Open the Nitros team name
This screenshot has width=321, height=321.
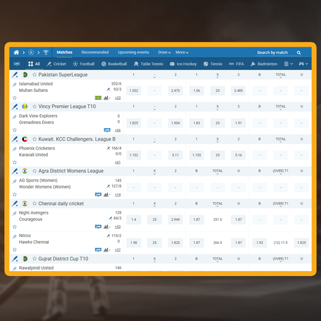tap(25, 236)
